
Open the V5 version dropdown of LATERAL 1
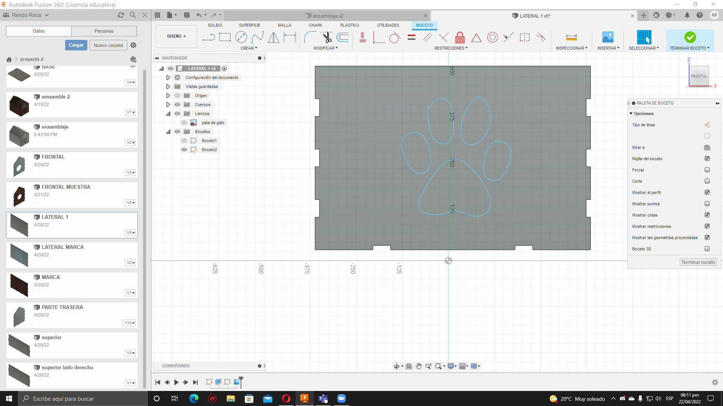point(130,233)
